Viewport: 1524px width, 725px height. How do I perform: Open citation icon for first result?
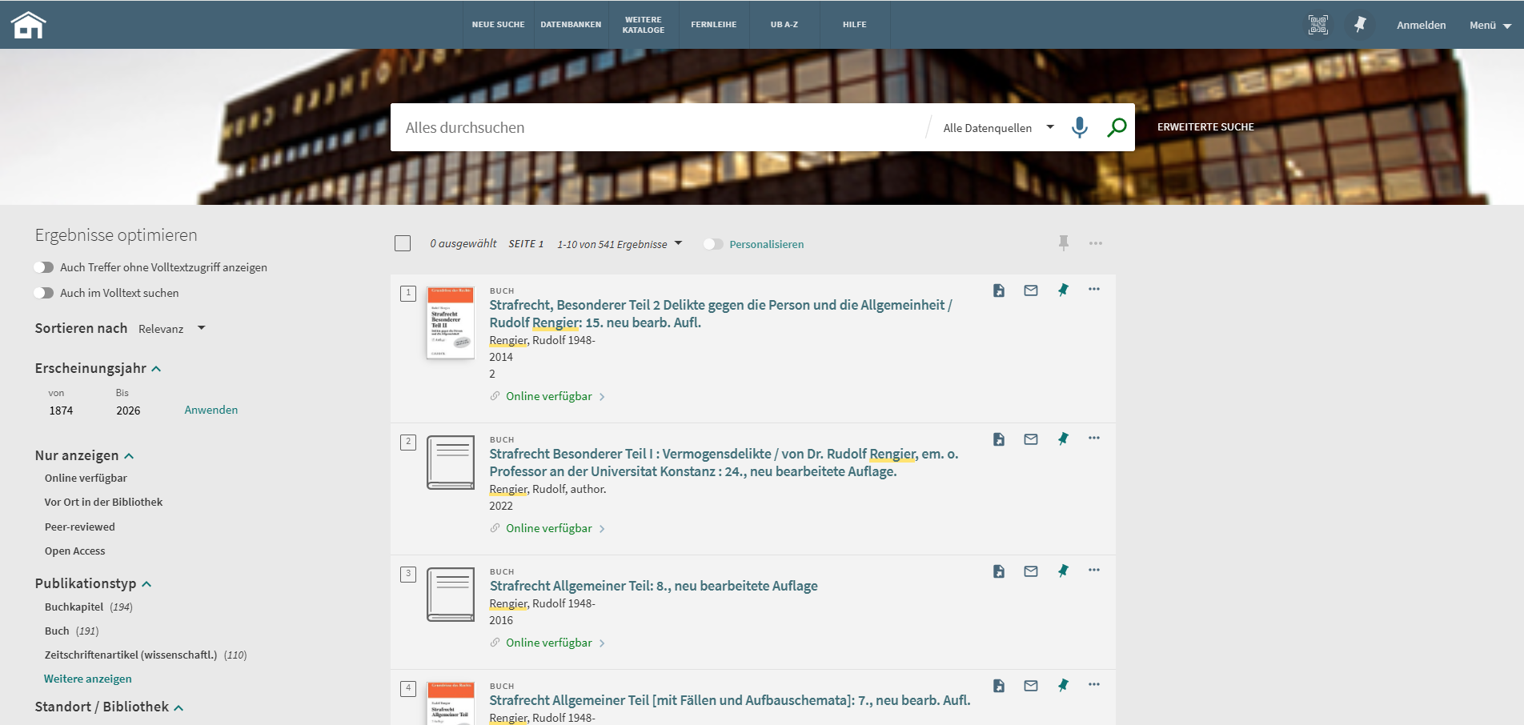pyautogui.click(x=999, y=290)
